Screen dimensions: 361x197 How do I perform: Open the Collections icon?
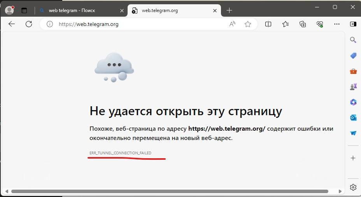click(303, 24)
